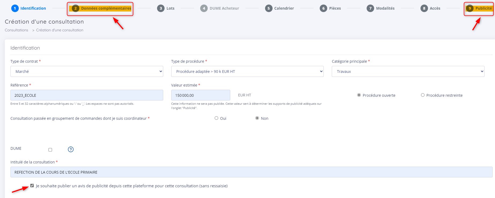Click step 4 DUME Acheteur number icon

[x=204, y=8]
